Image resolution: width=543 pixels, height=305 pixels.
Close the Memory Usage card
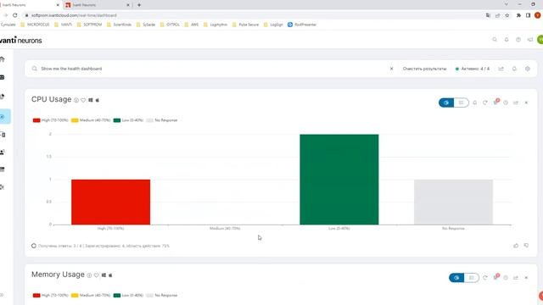click(x=526, y=278)
